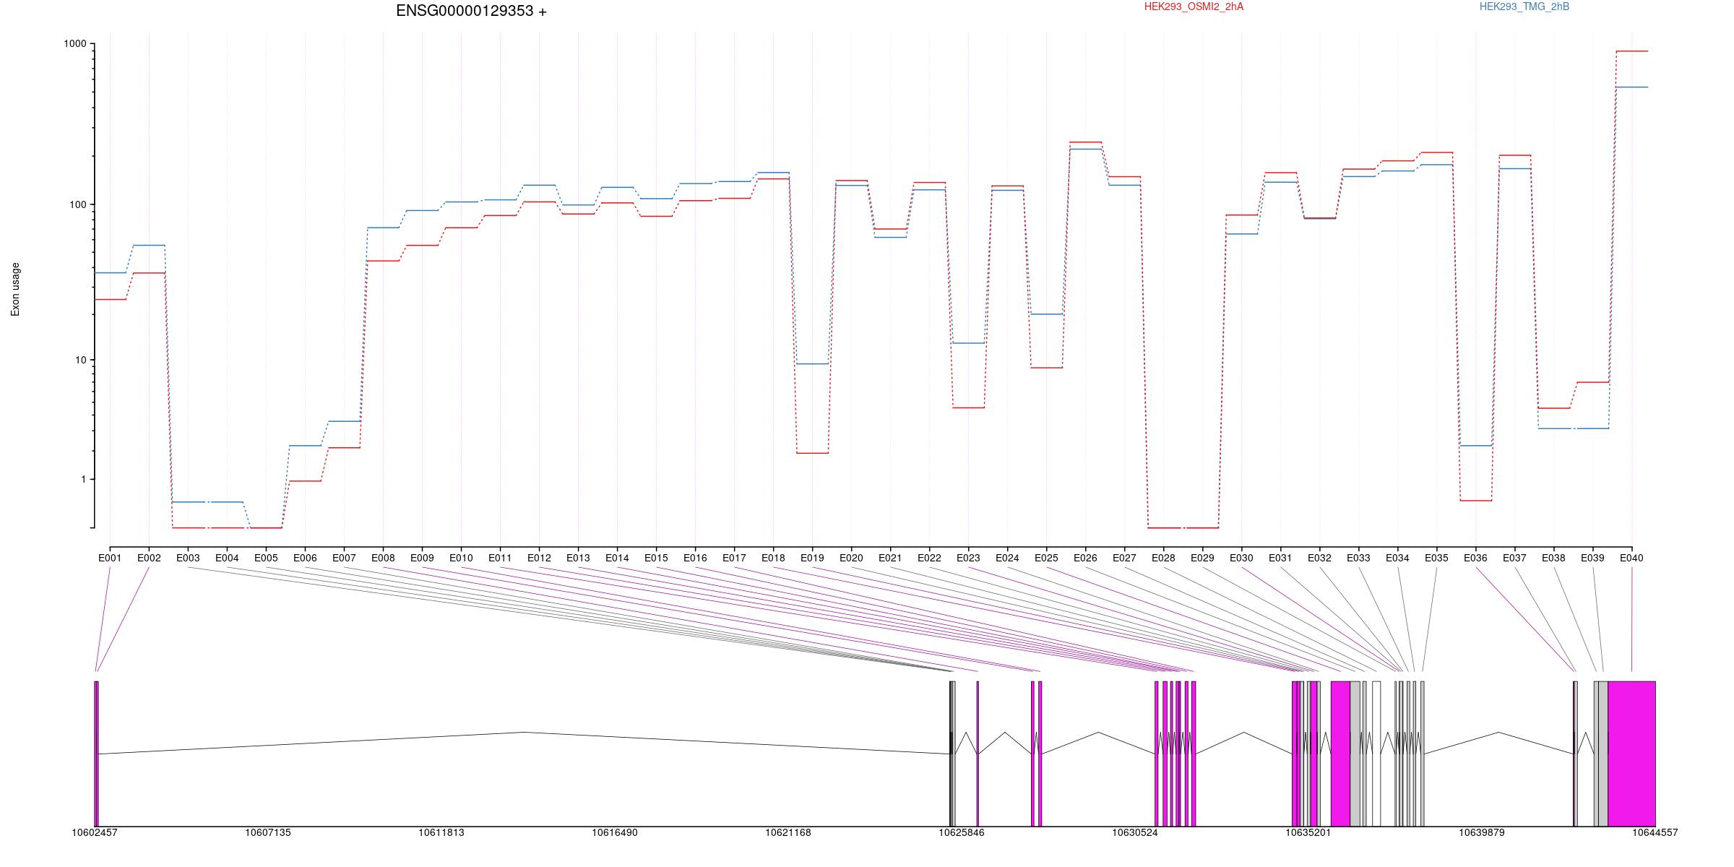1734x867 pixels.
Task: Click exon label E039
Action: click(1592, 558)
